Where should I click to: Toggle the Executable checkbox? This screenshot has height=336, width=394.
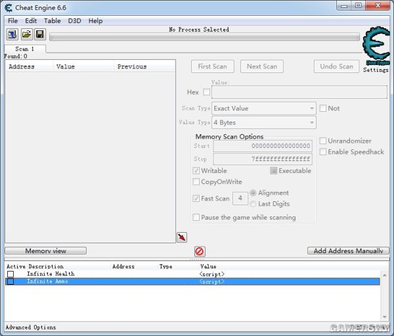click(273, 171)
